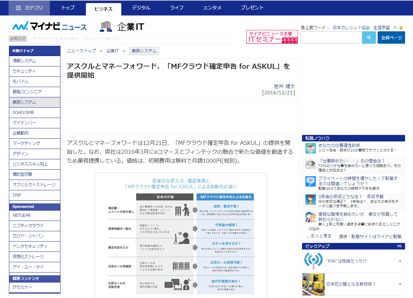
Task: Open the thumbnail for 日本初公開となる新技術？
Action: pyautogui.click(x=313, y=284)
